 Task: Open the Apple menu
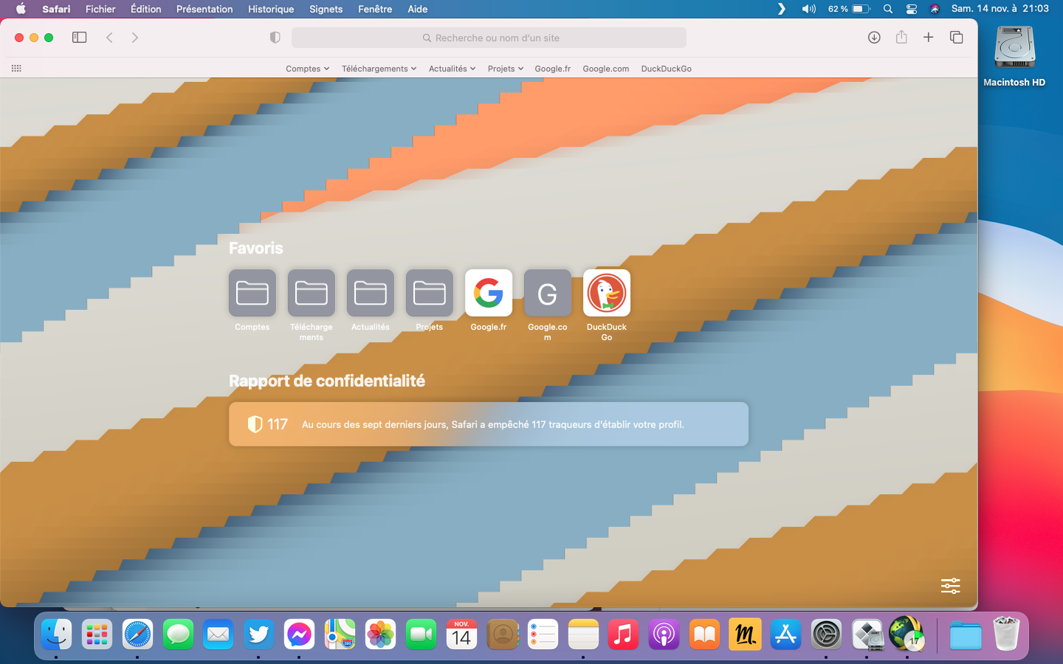21,9
